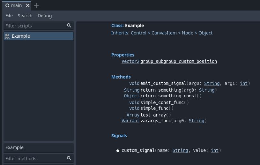Close the main scene tab
The width and height of the screenshot is (260, 165).
(x=28, y=5)
